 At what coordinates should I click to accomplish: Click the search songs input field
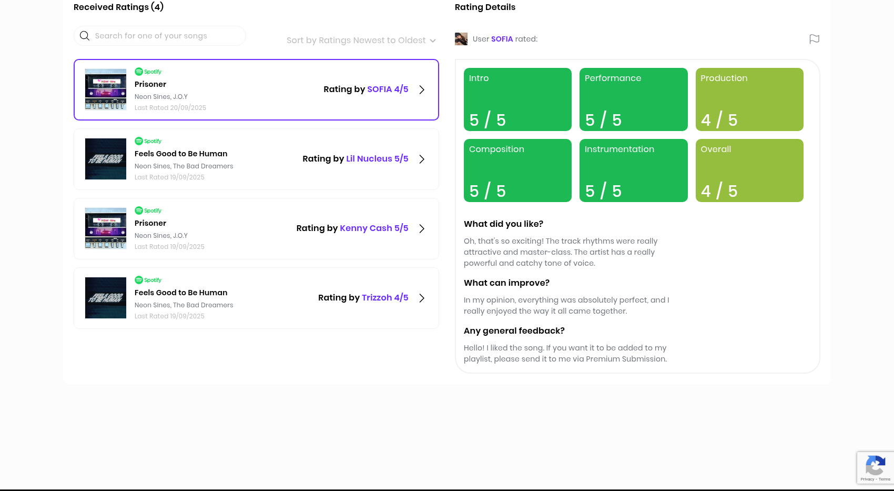163,36
